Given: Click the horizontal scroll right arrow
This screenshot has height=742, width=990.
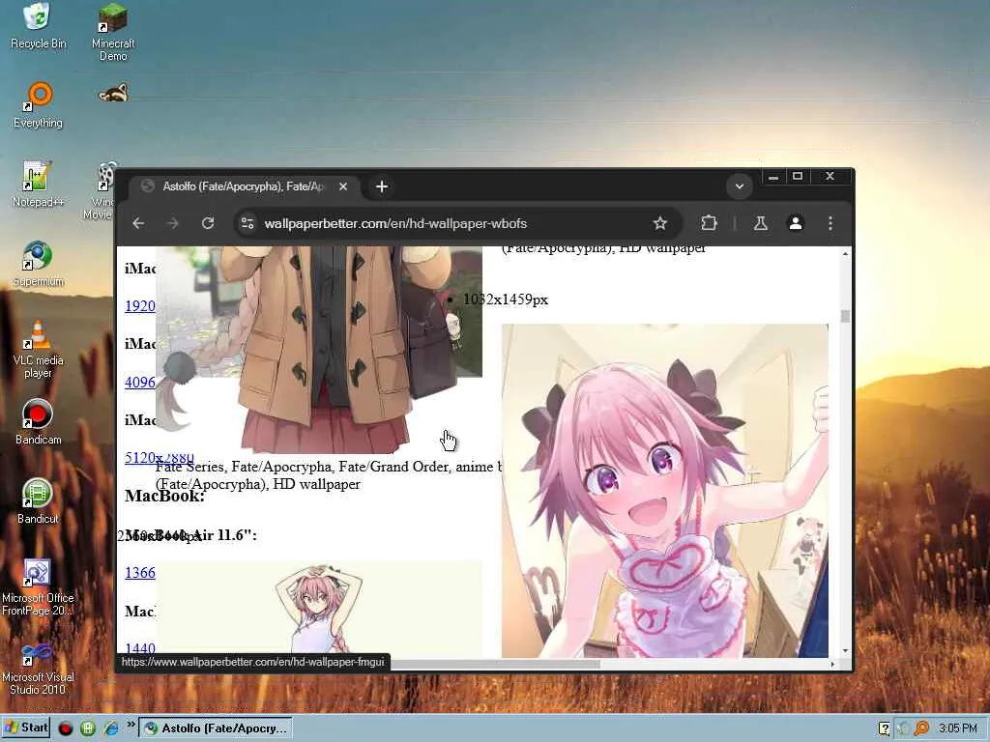Looking at the screenshot, I should 832,664.
